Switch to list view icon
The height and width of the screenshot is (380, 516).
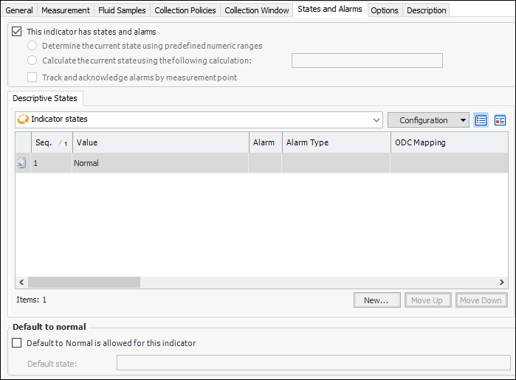(x=481, y=120)
